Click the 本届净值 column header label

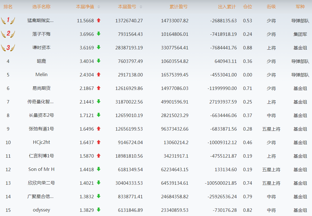85,7
